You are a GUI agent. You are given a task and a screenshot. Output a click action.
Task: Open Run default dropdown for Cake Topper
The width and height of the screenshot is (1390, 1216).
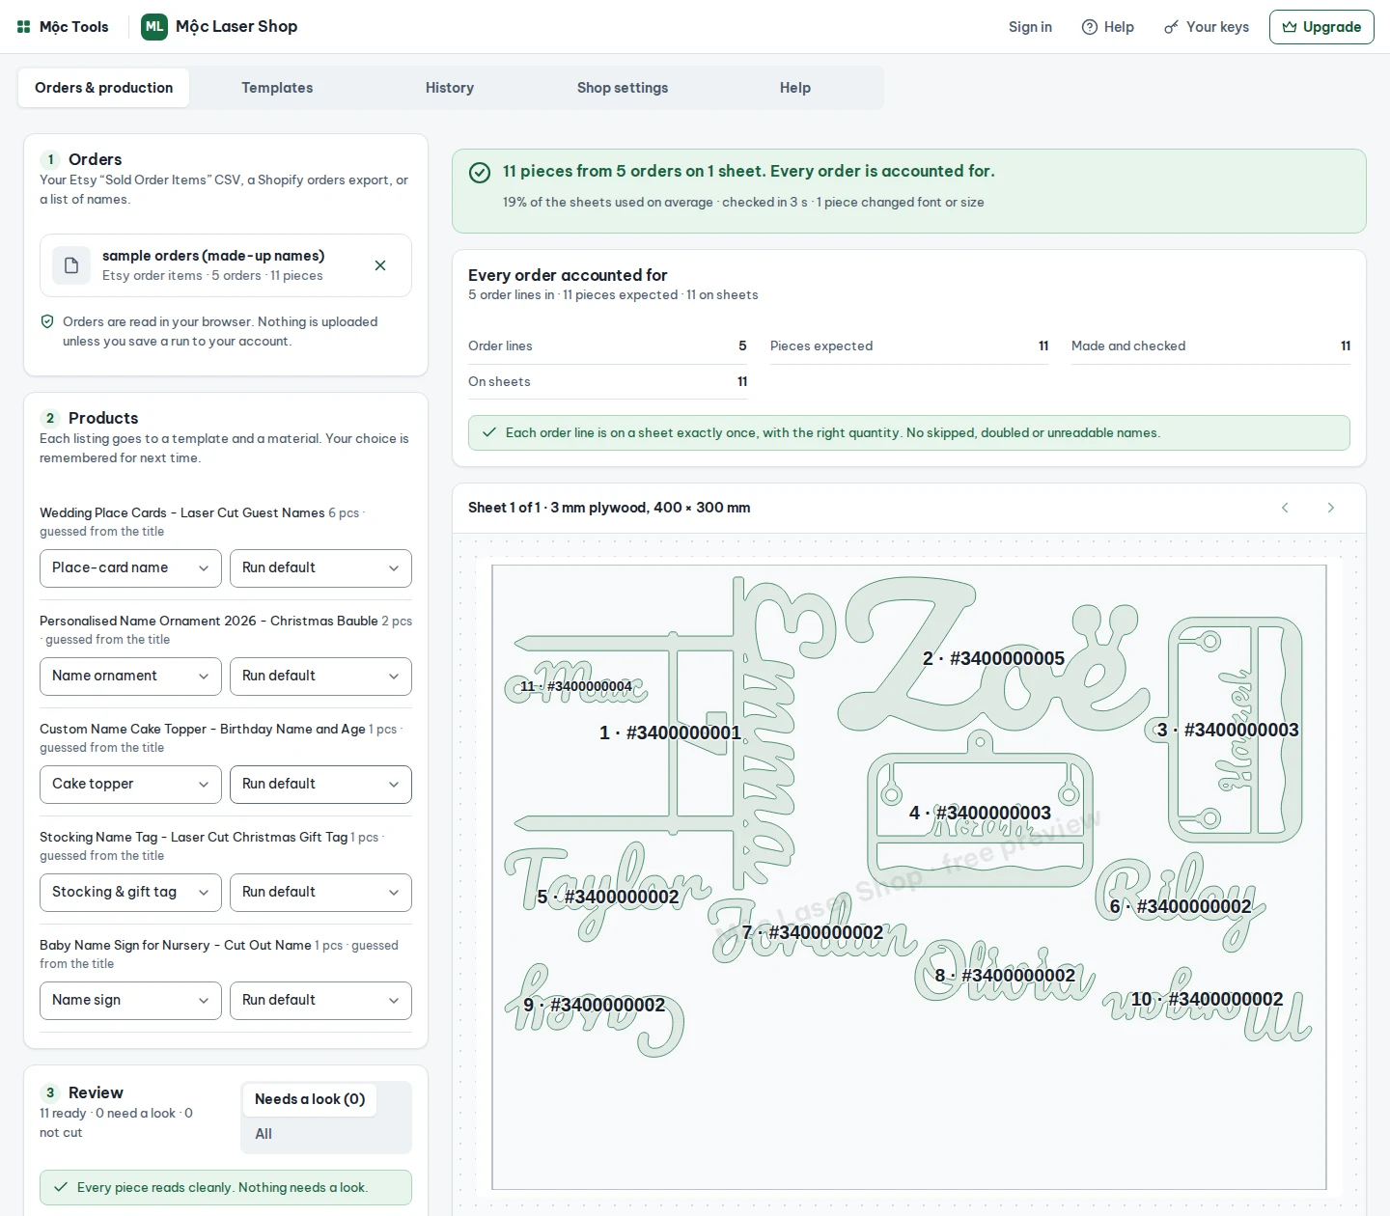(x=320, y=785)
